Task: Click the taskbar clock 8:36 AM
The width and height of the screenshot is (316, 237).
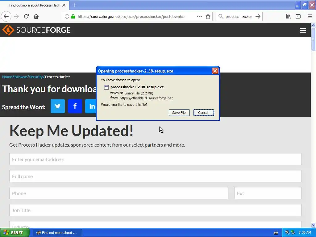Action: point(305,233)
